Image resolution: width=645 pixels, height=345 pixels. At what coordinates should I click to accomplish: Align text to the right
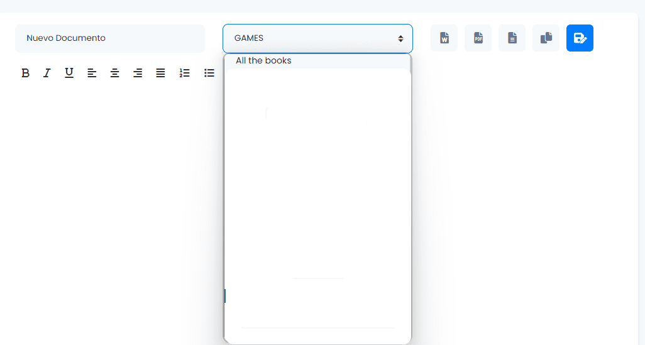click(x=137, y=73)
